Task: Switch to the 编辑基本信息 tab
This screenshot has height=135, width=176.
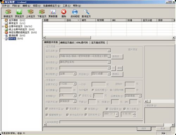Action: pyautogui.click(x=51, y=42)
